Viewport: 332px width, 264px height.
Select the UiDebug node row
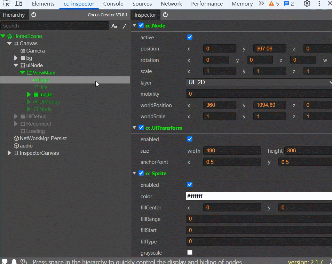65,117
